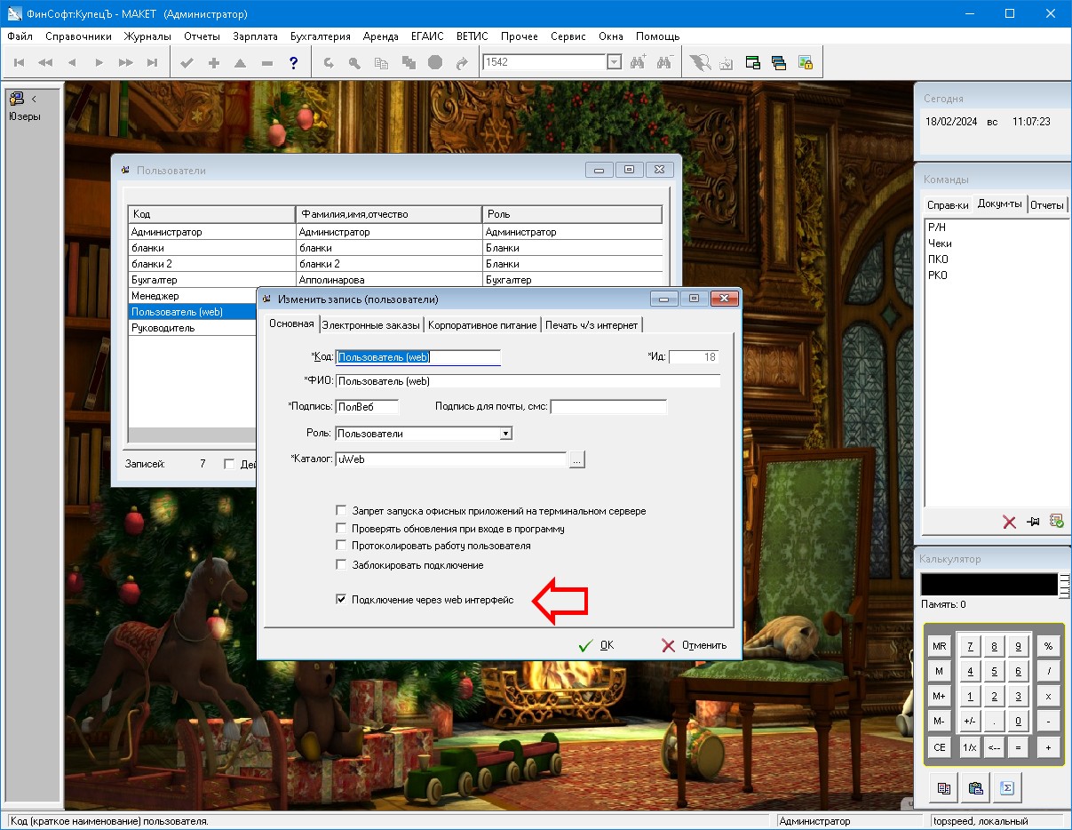
Task: Disable the web interface connection checkbox
Action: point(341,600)
